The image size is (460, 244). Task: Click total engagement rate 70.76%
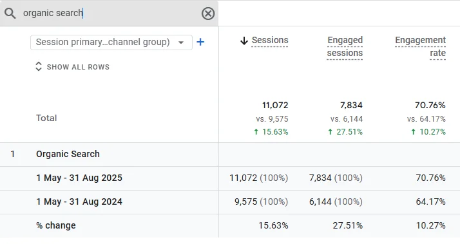(430, 105)
